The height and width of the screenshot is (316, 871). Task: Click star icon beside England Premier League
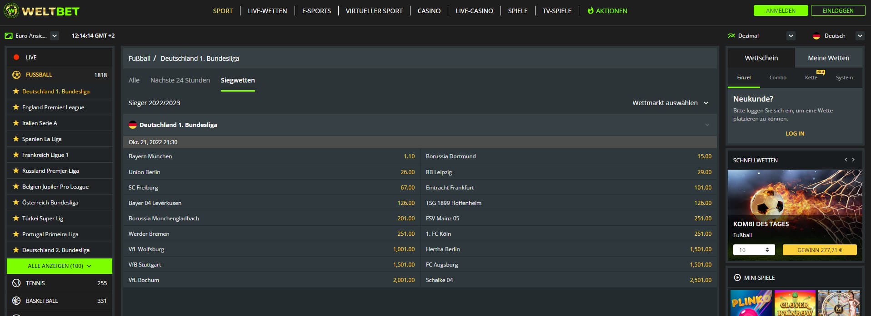coord(16,107)
